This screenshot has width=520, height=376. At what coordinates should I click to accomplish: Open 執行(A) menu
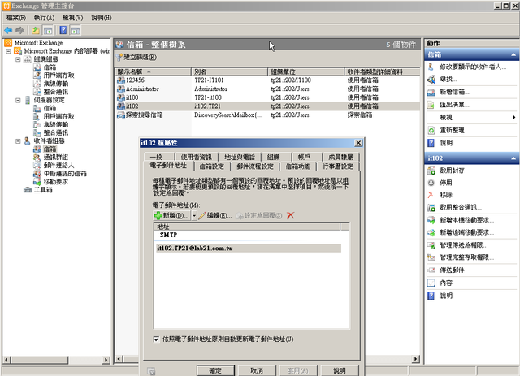pyautogui.click(x=44, y=18)
